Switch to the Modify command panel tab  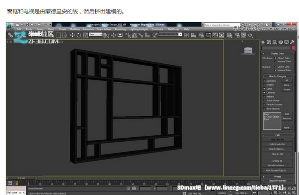coord(269,42)
